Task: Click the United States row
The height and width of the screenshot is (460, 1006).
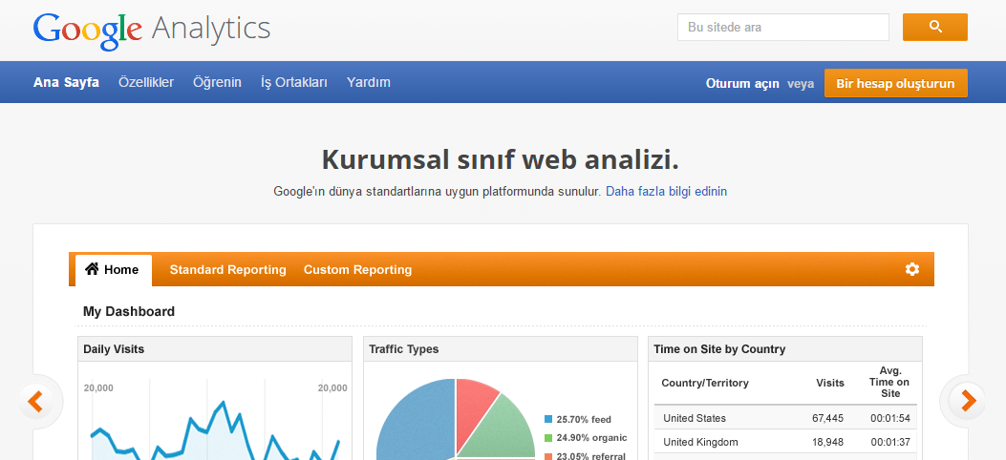Action: coord(786,418)
